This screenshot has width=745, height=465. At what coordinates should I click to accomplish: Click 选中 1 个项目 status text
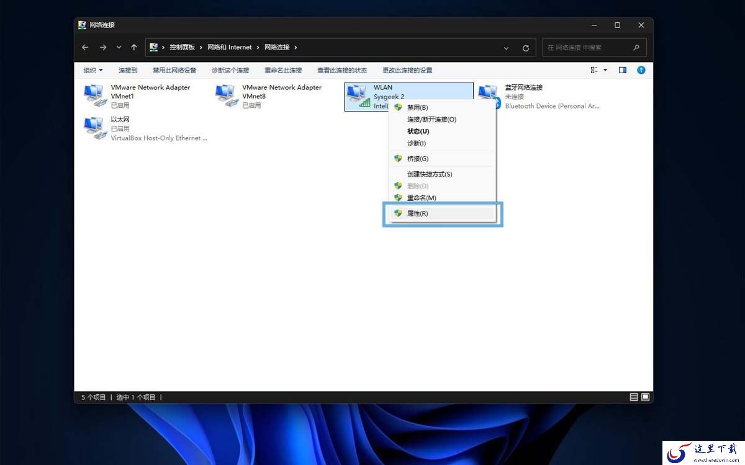(x=136, y=397)
